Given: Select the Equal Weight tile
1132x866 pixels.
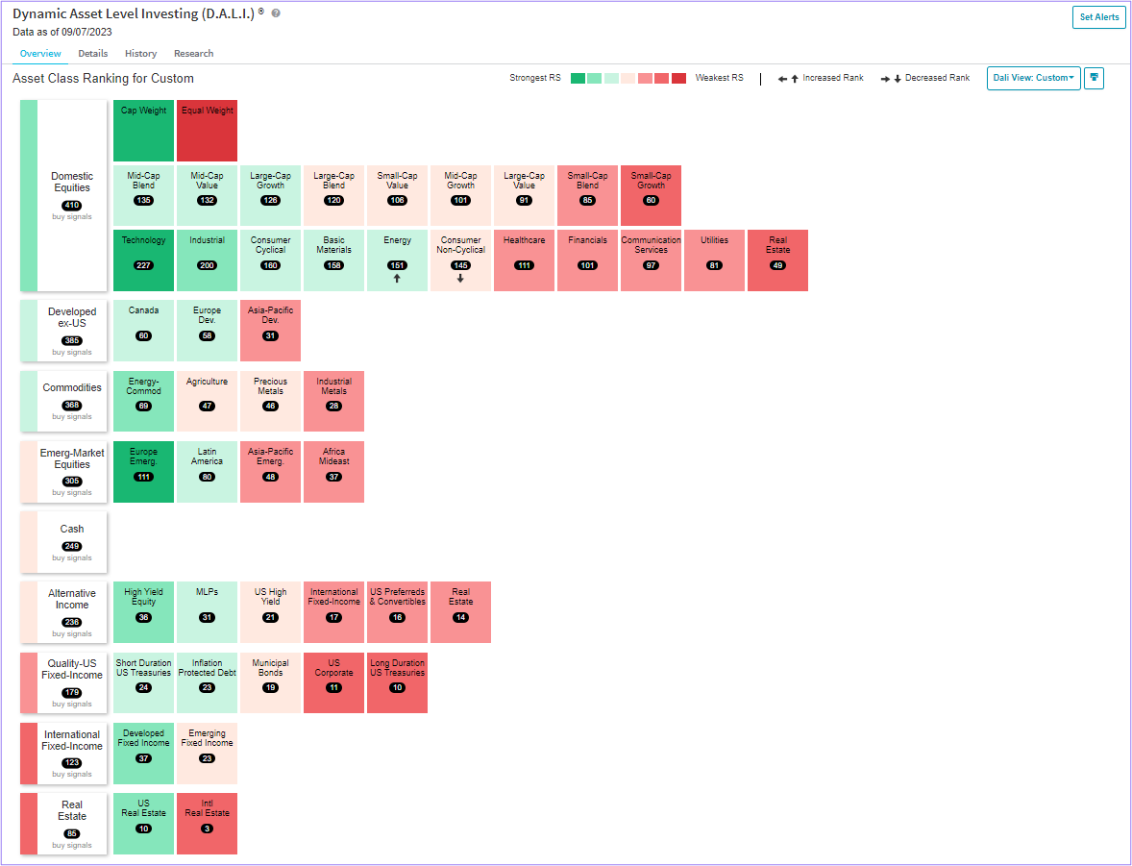Looking at the screenshot, I should tap(208, 131).
